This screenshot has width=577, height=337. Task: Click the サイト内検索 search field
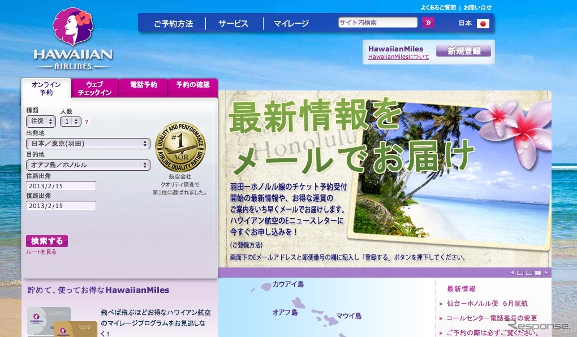coord(378,23)
